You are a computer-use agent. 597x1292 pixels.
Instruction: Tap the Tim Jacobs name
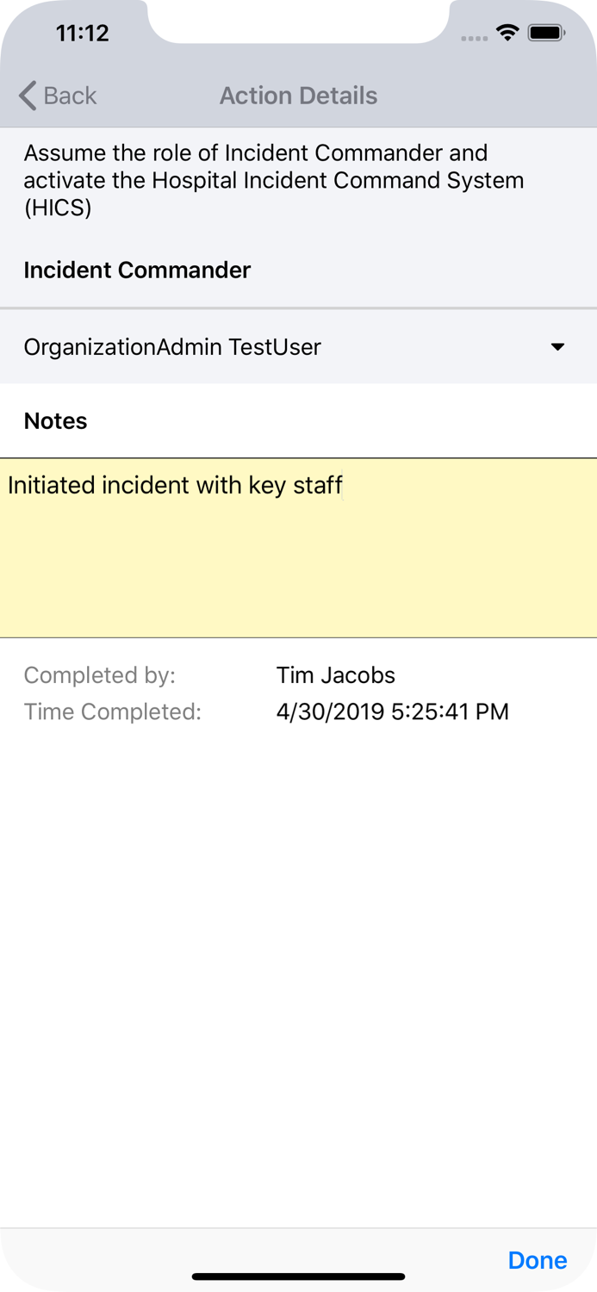tap(335, 675)
